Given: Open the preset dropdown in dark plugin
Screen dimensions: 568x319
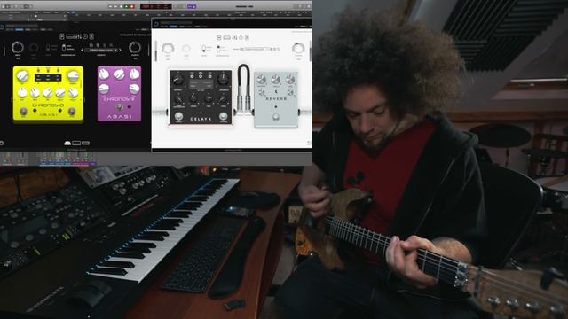Looking at the screenshot, I should (x=101, y=50).
